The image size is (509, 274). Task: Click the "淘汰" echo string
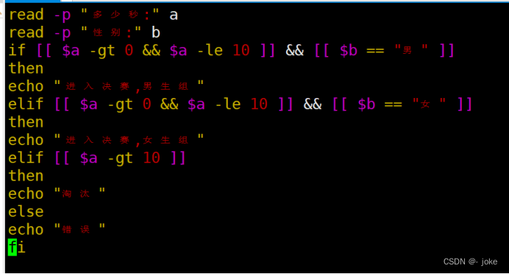(79, 194)
